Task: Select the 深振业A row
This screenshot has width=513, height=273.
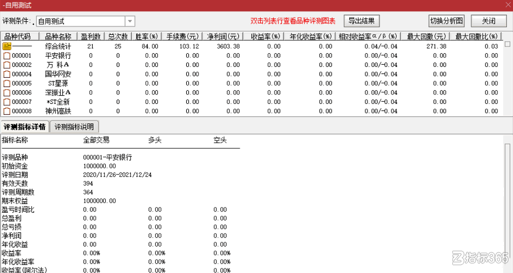Action: point(252,93)
